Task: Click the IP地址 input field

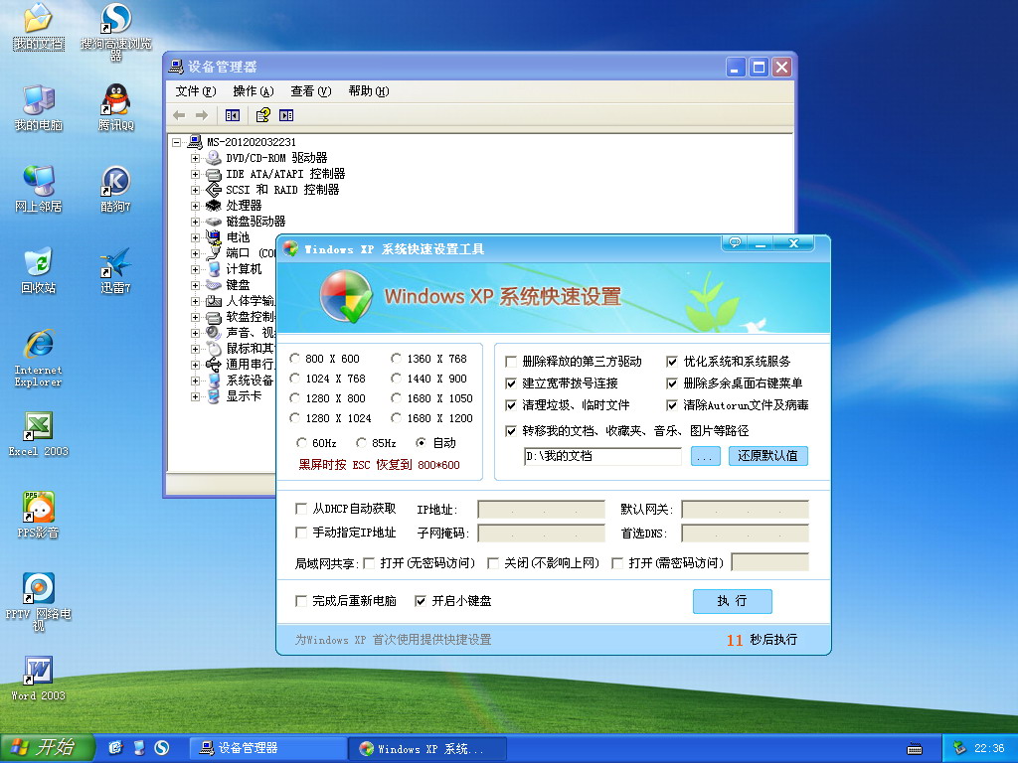Action: point(542,510)
